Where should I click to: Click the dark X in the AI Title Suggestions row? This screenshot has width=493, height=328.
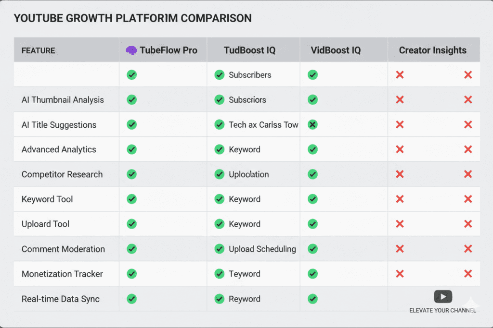pyautogui.click(x=312, y=125)
